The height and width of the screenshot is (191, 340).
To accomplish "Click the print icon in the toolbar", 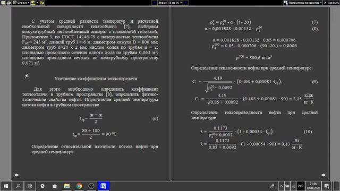I will (x=8, y=3).
